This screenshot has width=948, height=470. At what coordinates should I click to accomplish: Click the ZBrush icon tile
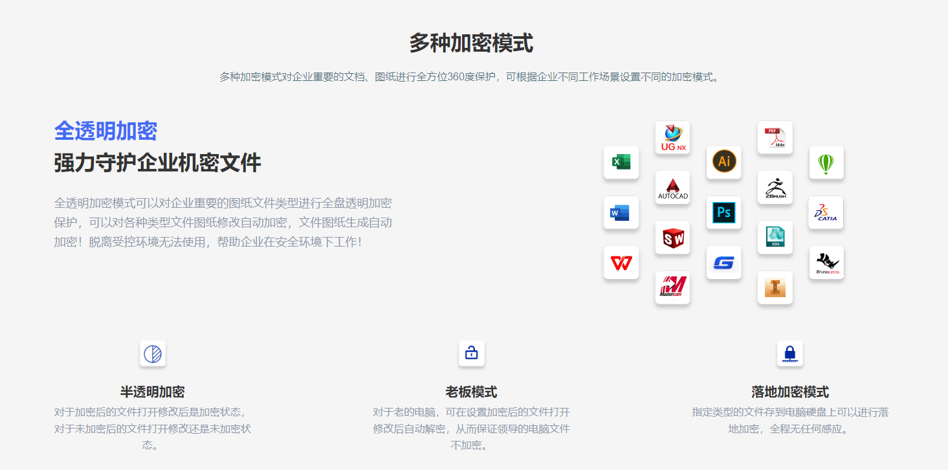tap(775, 188)
